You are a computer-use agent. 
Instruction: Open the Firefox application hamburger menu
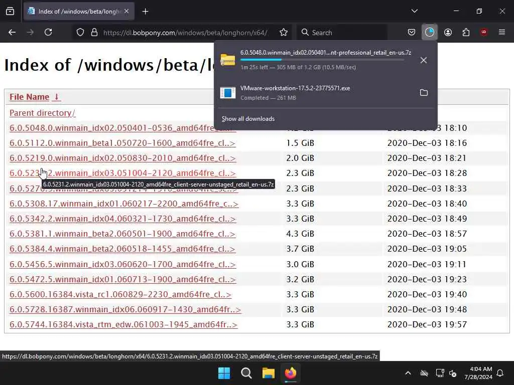tap(502, 32)
